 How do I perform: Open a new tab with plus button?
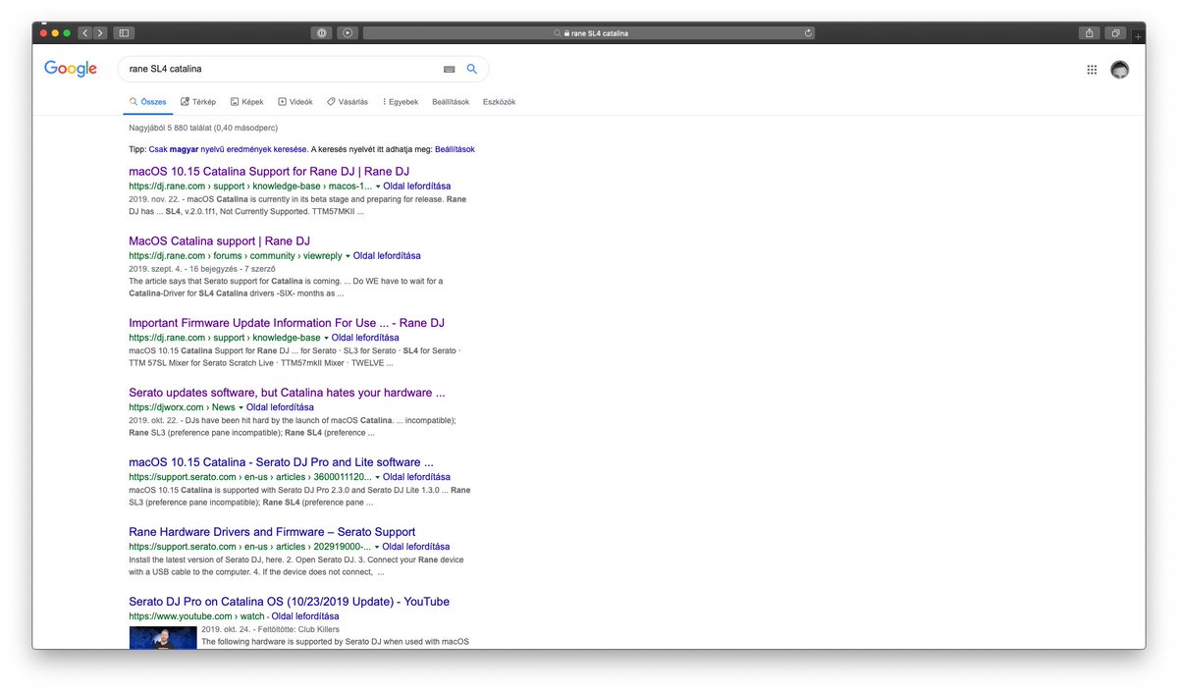point(1138,34)
